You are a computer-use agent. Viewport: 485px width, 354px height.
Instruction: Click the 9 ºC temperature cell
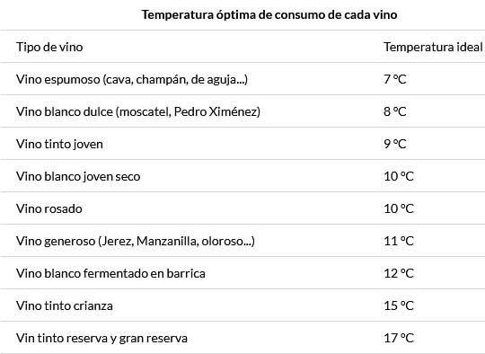395,144
